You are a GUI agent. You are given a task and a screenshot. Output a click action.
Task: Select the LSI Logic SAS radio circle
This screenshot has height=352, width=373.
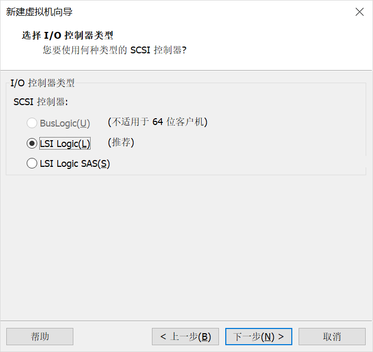pyautogui.click(x=32, y=164)
